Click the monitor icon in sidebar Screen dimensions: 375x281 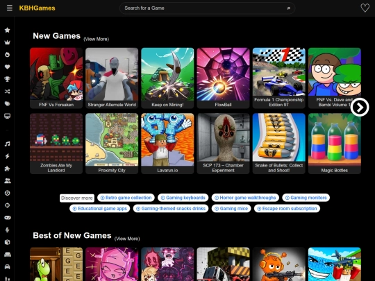(x=8, y=116)
